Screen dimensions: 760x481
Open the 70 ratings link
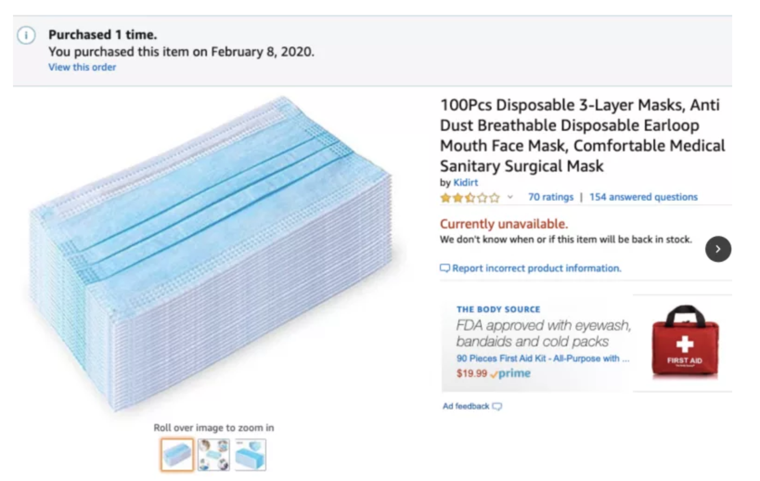(x=551, y=197)
